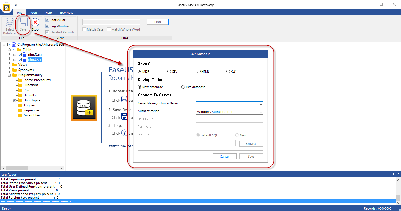Image resolution: width=401 pixels, height=211 pixels.
Task: Click the Find search text field
Action: pos(111,22)
